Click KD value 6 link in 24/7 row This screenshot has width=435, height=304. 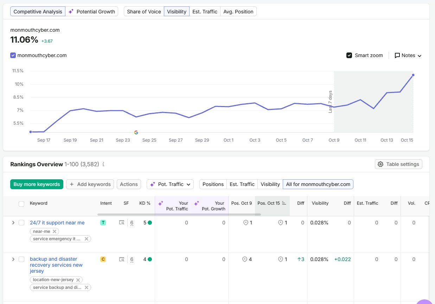pyautogui.click(x=132, y=223)
